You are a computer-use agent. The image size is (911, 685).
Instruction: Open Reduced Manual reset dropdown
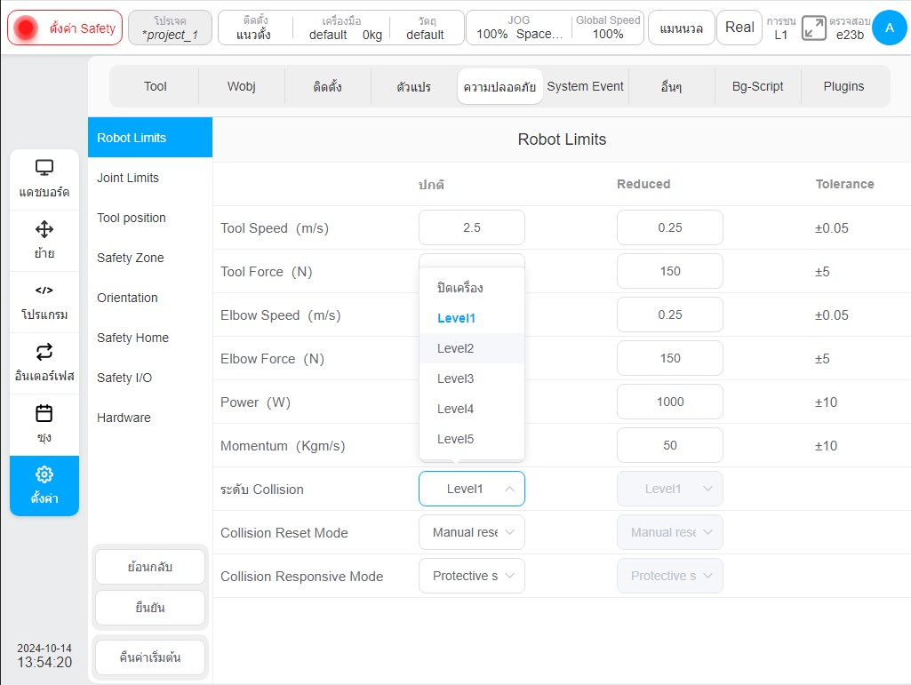670,532
